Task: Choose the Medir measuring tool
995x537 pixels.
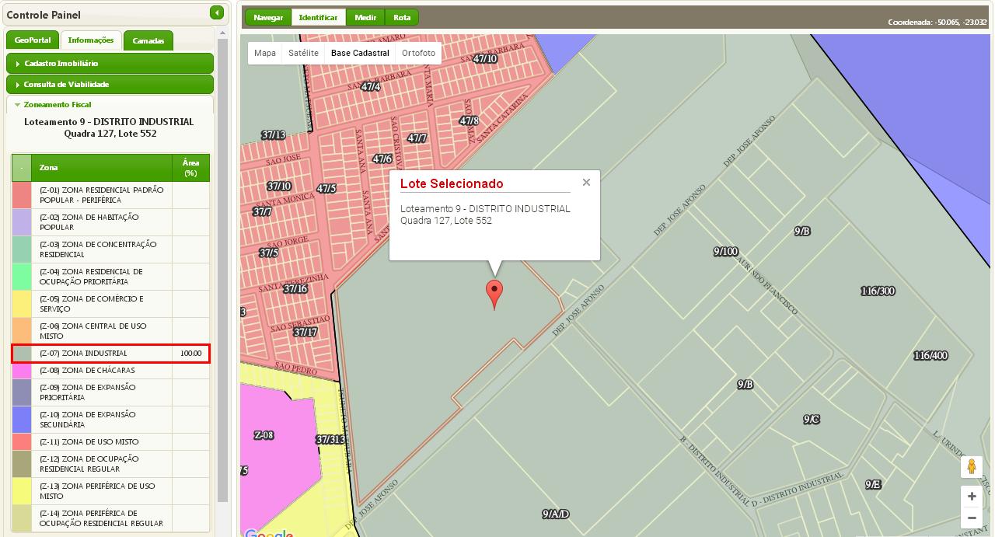Action: (x=365, y=17)
